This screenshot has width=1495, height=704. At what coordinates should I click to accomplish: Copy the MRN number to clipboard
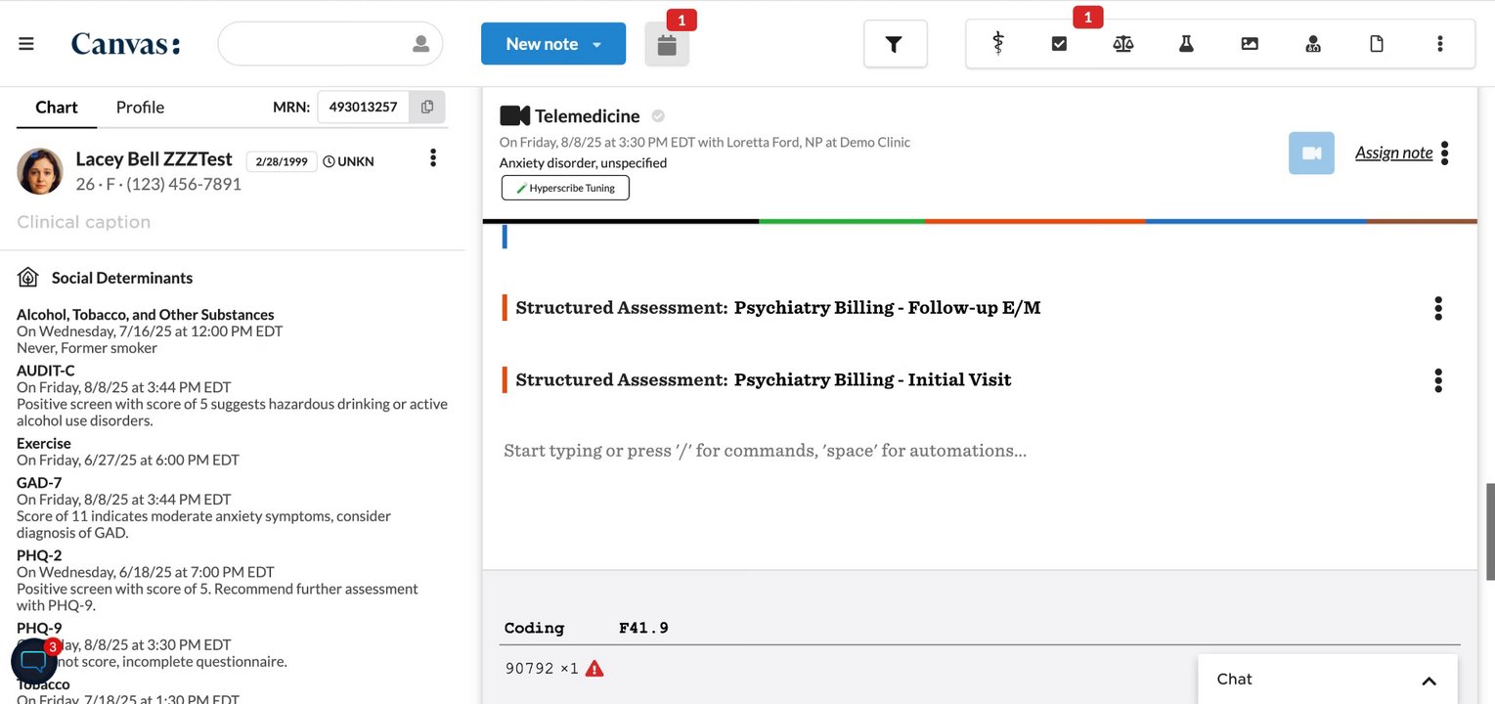pos(427,107)
